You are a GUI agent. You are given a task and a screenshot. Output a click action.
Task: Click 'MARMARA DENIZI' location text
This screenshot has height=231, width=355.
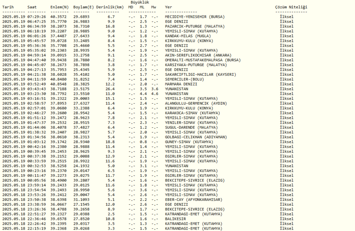pos(181,84)
